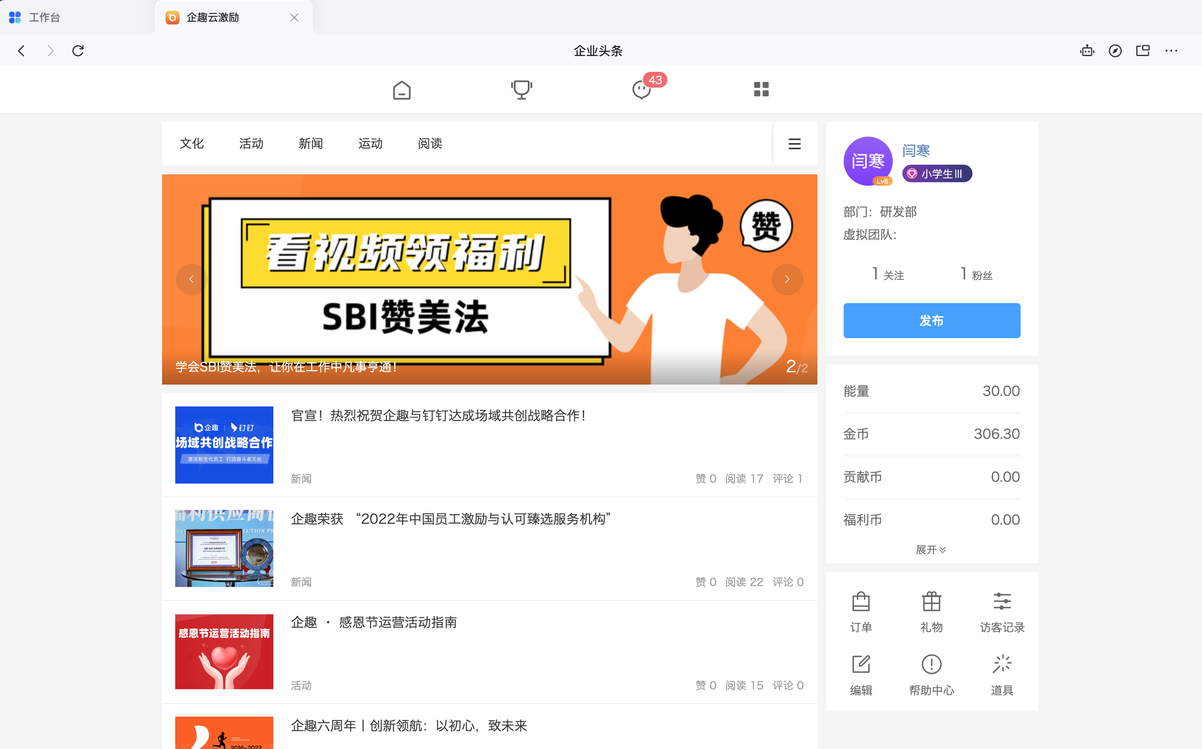Open article 官宣！热烈祝贺企趣与钉钉达成场域共创战略合作

coord(439,415)
